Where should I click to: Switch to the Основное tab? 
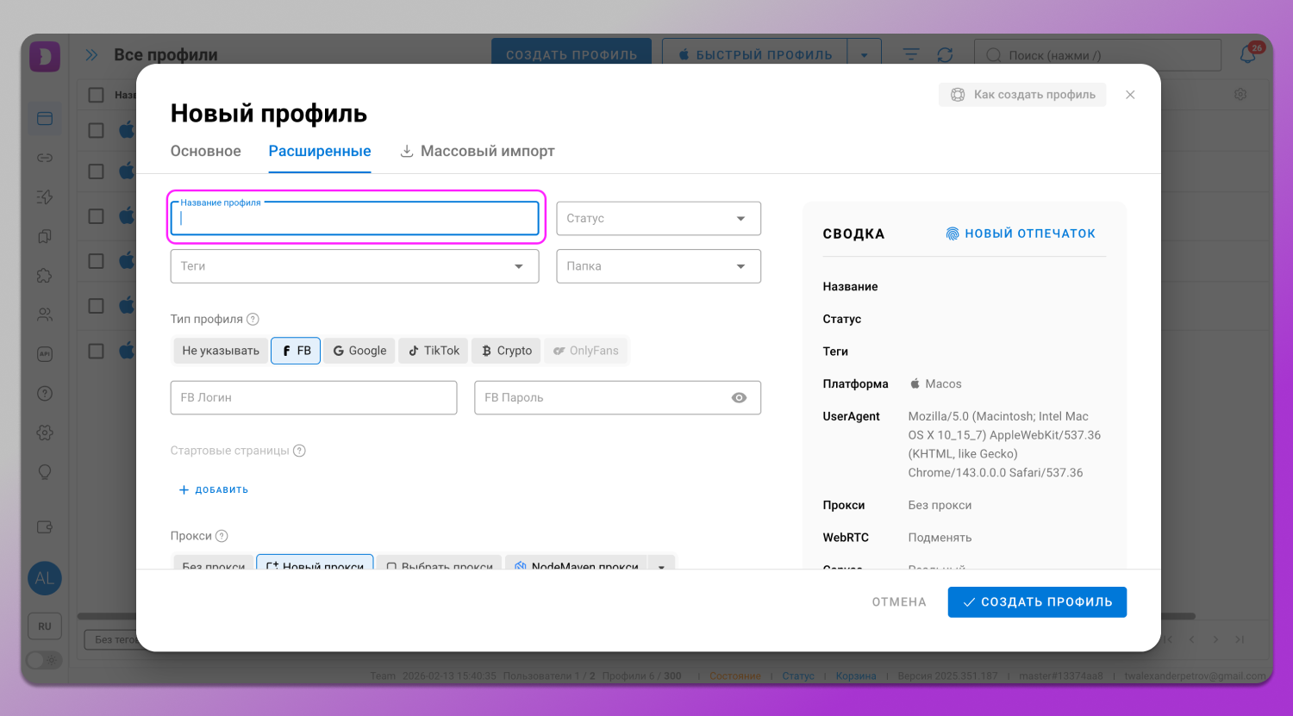pyautogui.click(x=206, y=152)
